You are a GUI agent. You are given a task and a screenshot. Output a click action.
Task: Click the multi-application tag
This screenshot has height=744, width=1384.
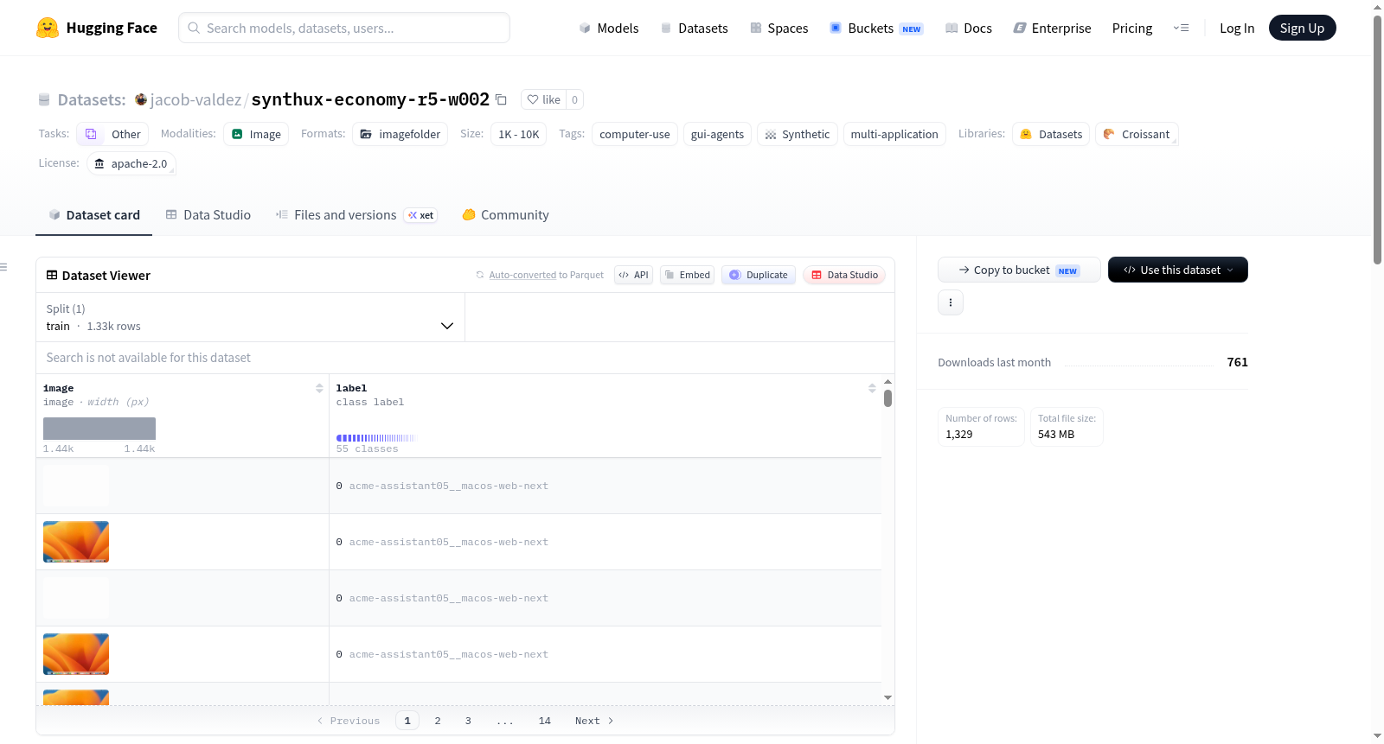pyautogui.click(x=894, y=134)
